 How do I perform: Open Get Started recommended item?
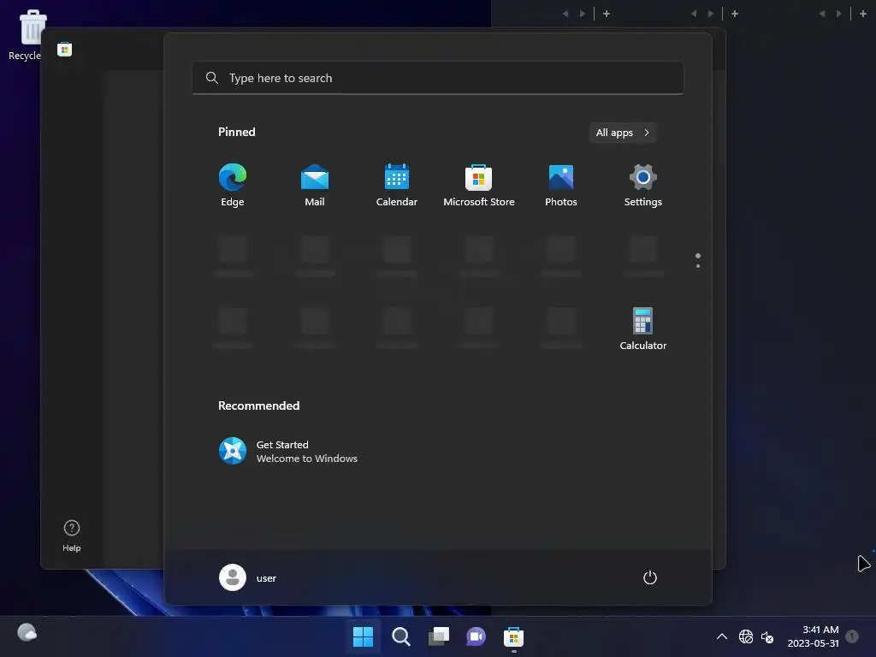tap(288, 451)
